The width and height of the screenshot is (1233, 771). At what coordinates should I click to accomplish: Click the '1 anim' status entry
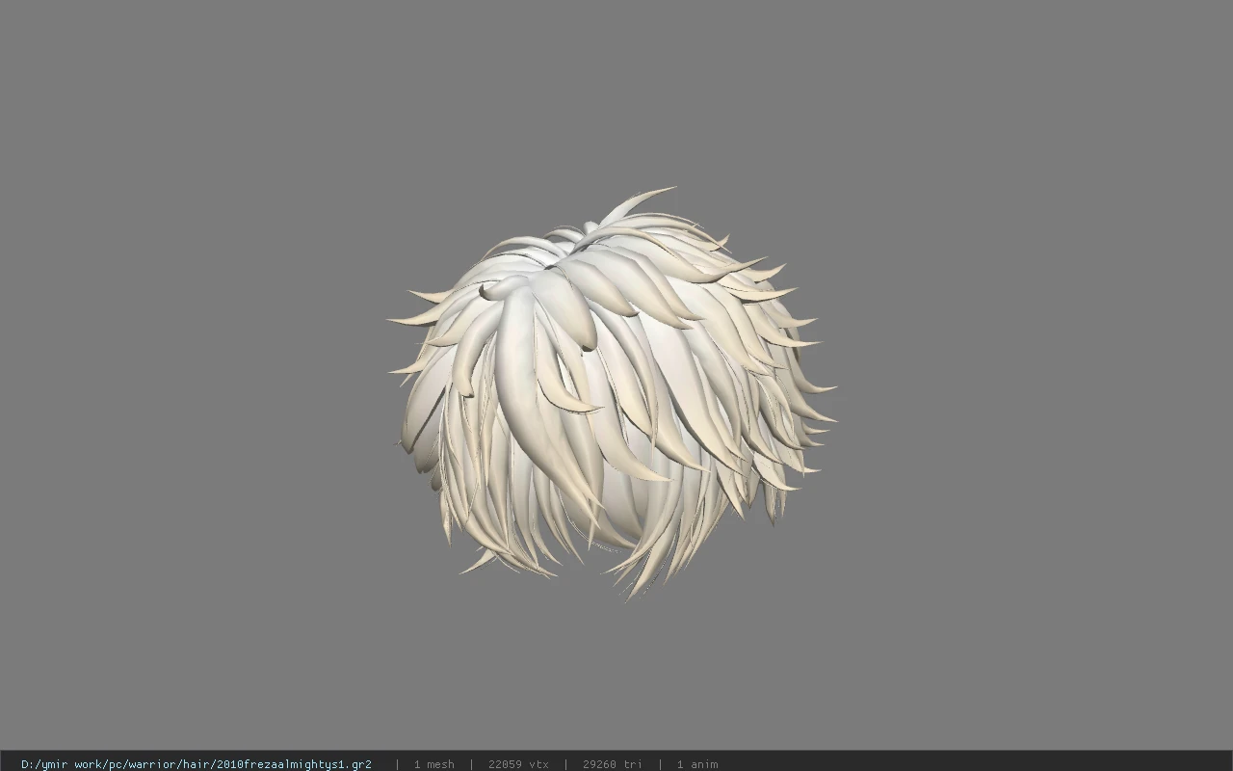click(697, 764)
